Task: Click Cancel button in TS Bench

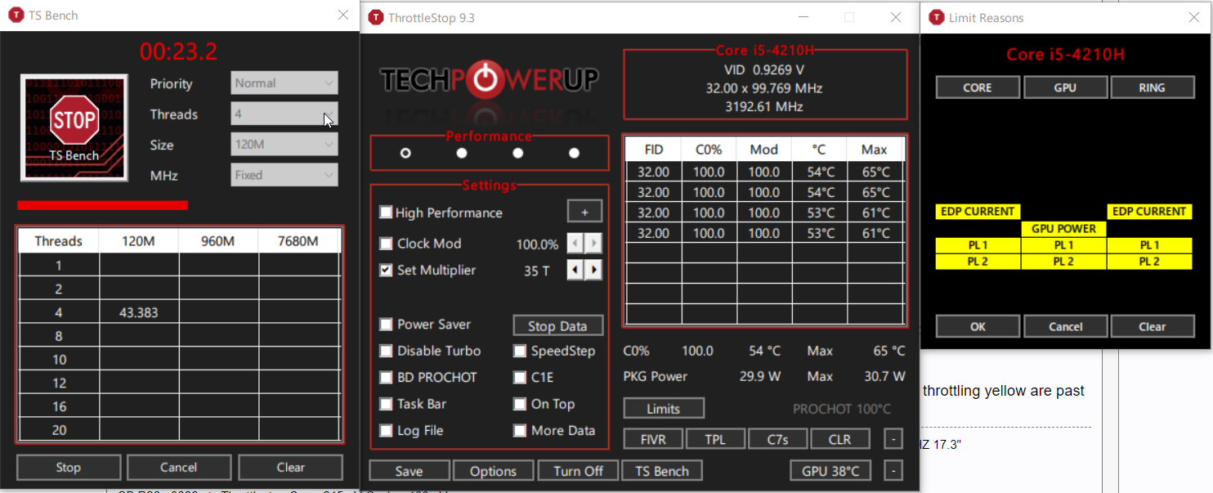Action: (x=179, y=468)
